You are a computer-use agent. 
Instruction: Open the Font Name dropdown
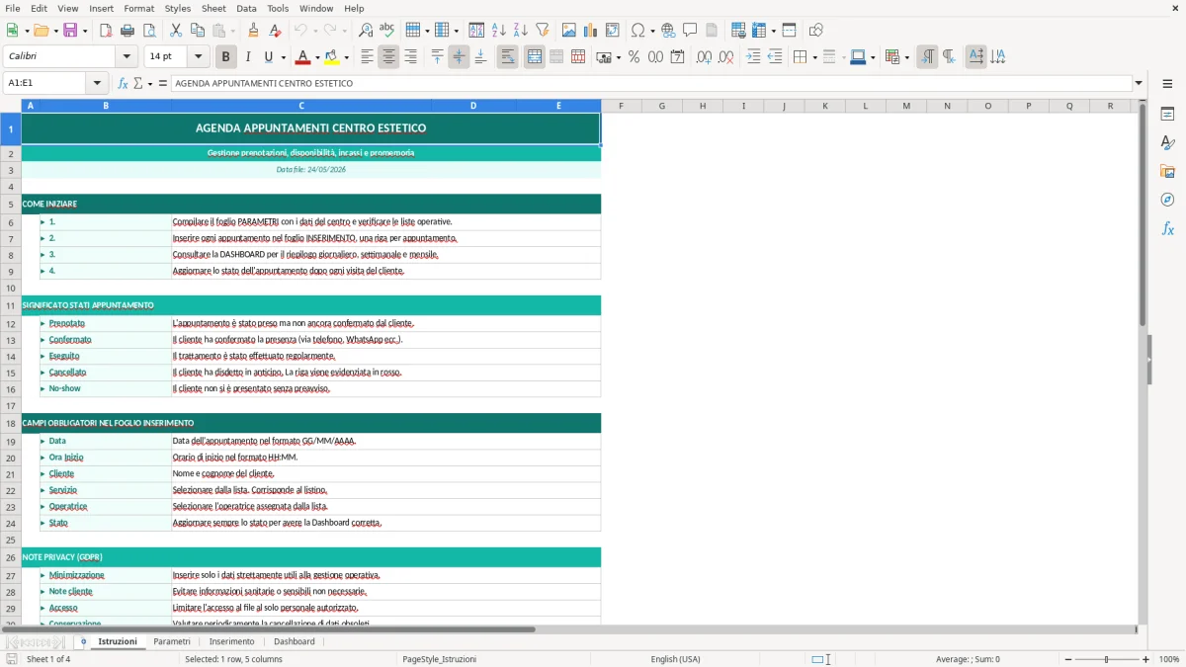tap(127, 57)
